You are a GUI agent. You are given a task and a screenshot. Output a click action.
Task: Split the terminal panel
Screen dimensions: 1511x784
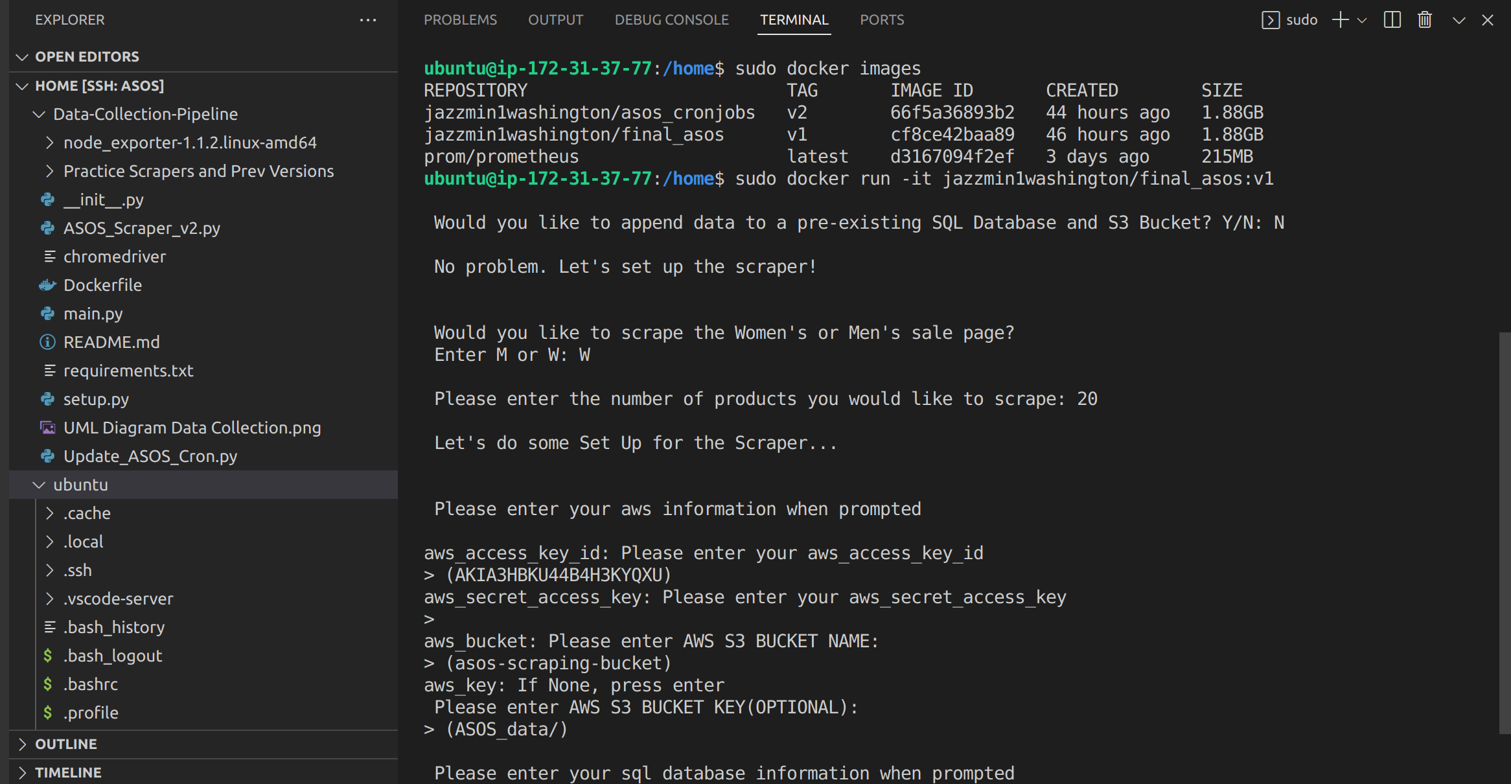click(1392, 20)
